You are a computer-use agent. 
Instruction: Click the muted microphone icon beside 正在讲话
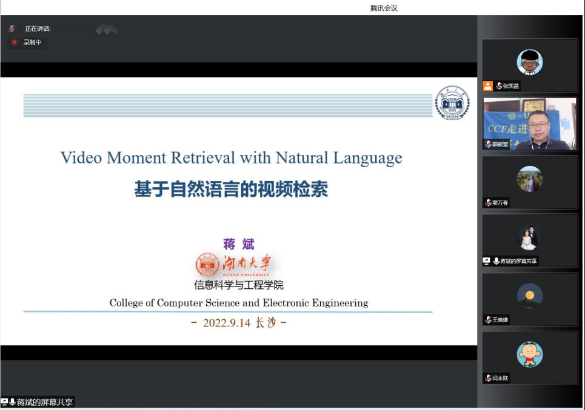(x=12, y=28)
